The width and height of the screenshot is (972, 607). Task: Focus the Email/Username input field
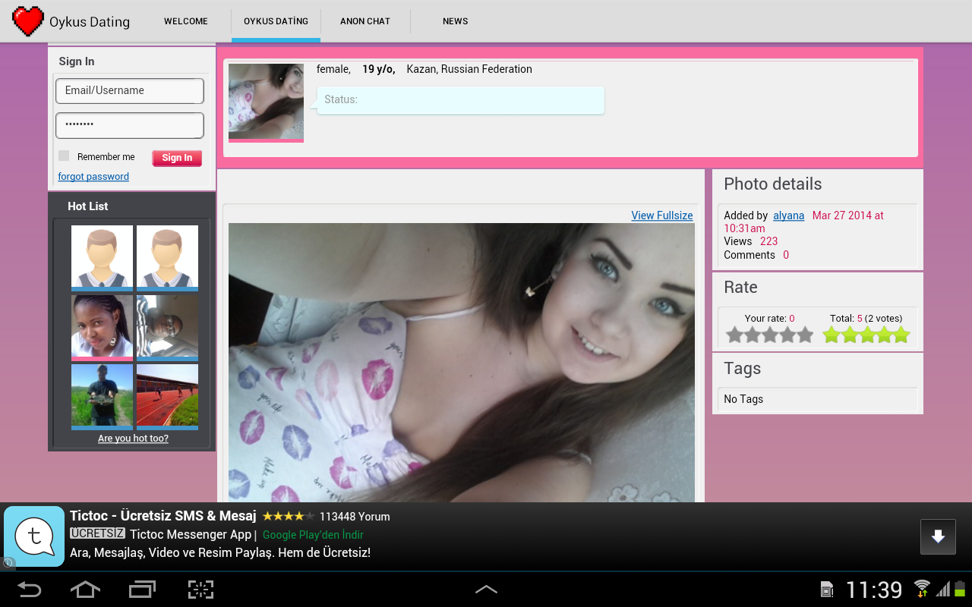[130, 90]
